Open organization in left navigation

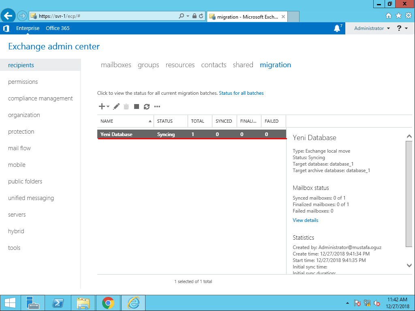(24, 115)
